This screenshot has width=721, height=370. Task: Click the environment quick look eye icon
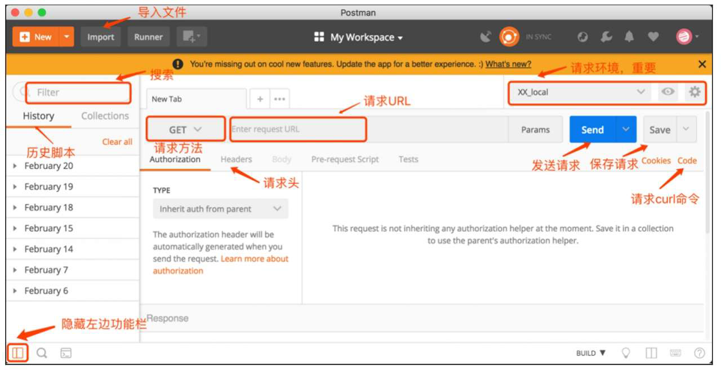668,92
